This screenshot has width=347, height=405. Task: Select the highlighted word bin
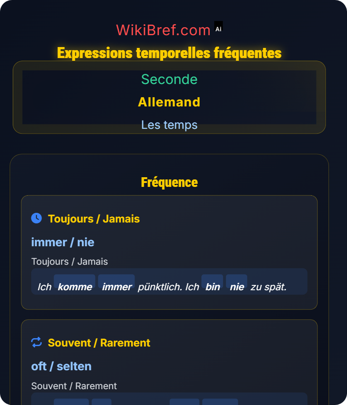click(x=212, y=286)
